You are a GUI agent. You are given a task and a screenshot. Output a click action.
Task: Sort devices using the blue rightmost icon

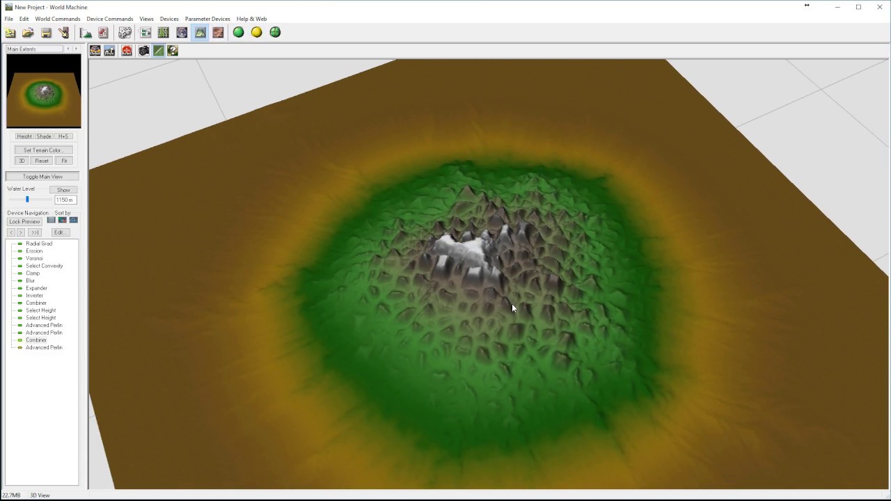73,221
